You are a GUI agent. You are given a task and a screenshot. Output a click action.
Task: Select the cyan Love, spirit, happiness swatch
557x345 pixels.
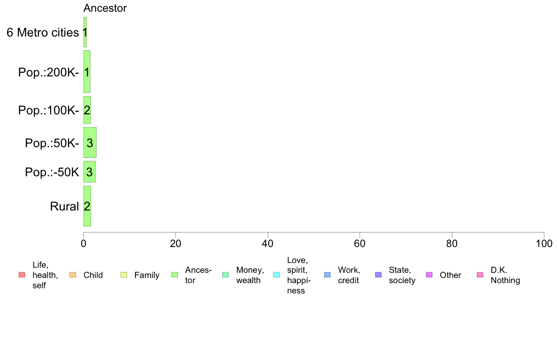(276, 275)
